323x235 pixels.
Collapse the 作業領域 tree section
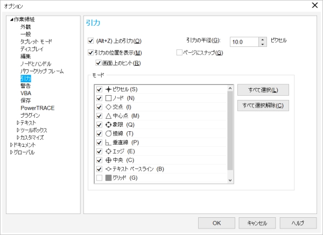[12, 20]
